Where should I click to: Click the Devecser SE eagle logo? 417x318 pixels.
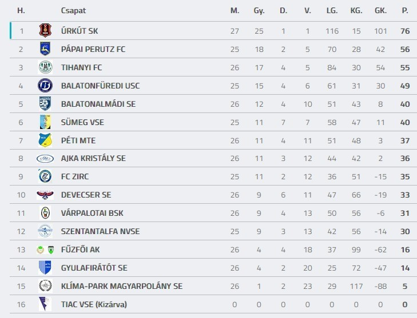point(45,195)
